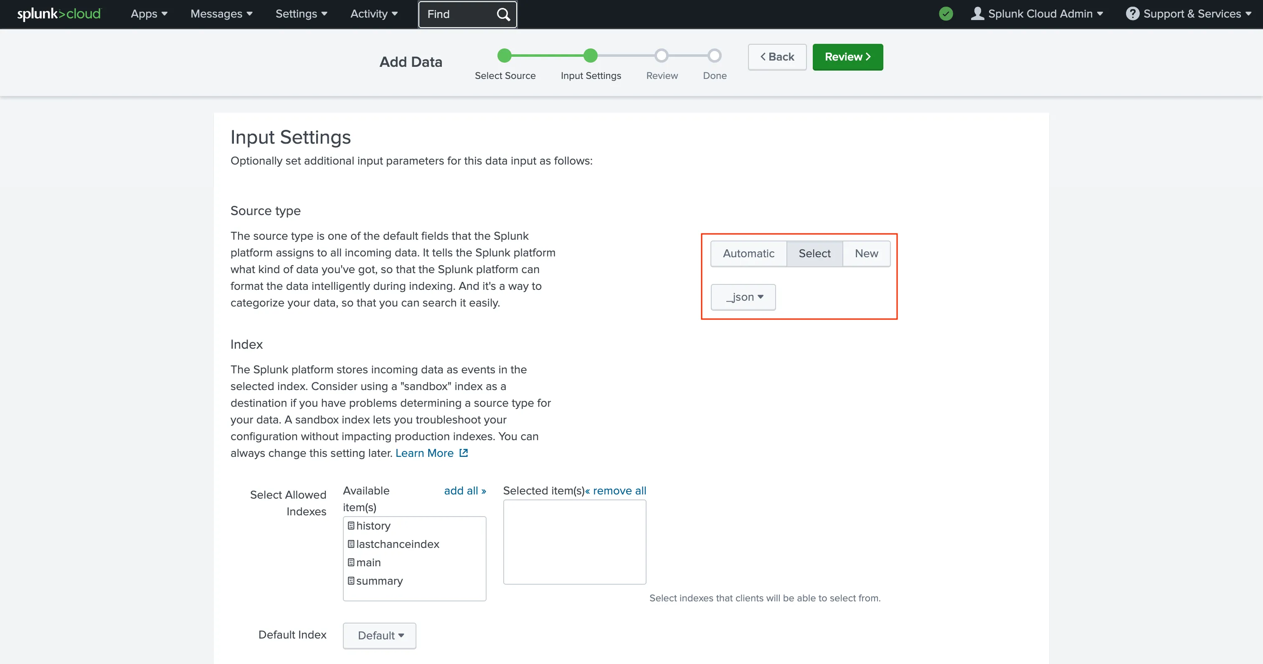Viewport: 1263px width, 664px height.
Task: Click the Splunk Cloud Admin user icon
Action: click(x=977, y=13)
